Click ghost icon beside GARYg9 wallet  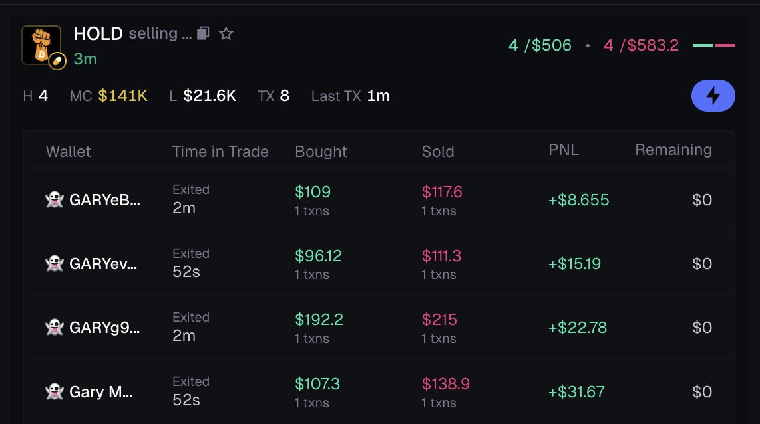tap(54, 328)
